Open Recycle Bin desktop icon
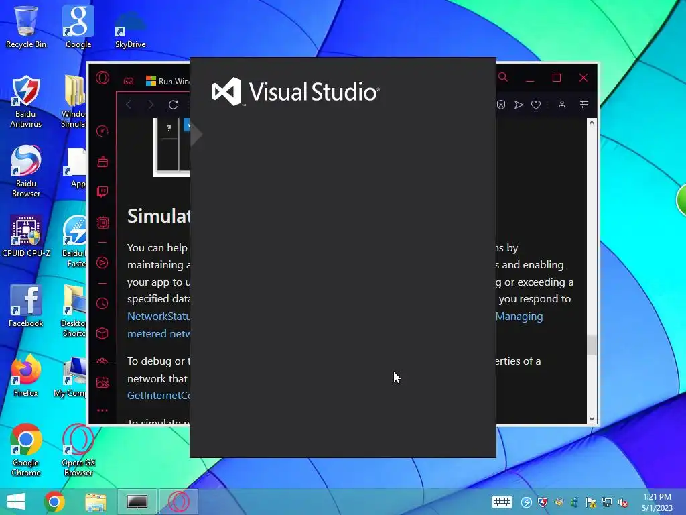686x515 pixels. pos(26,27)
